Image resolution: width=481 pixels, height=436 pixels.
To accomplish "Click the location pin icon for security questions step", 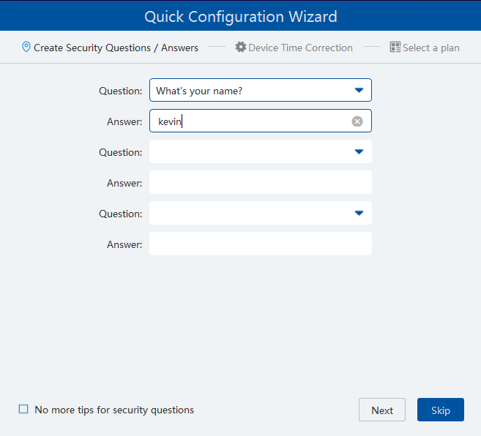I will click(26, 48).
